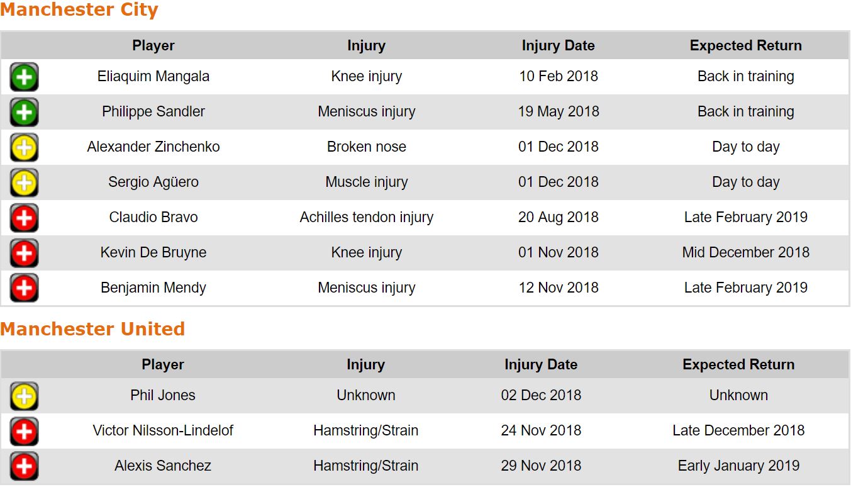Click the Early January 2019 return cell
The height and width of the screenshot is (487, 851).
coord(738,466)
